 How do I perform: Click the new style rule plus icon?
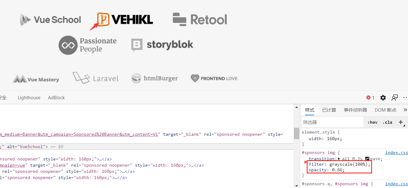[x=401, y=122]
